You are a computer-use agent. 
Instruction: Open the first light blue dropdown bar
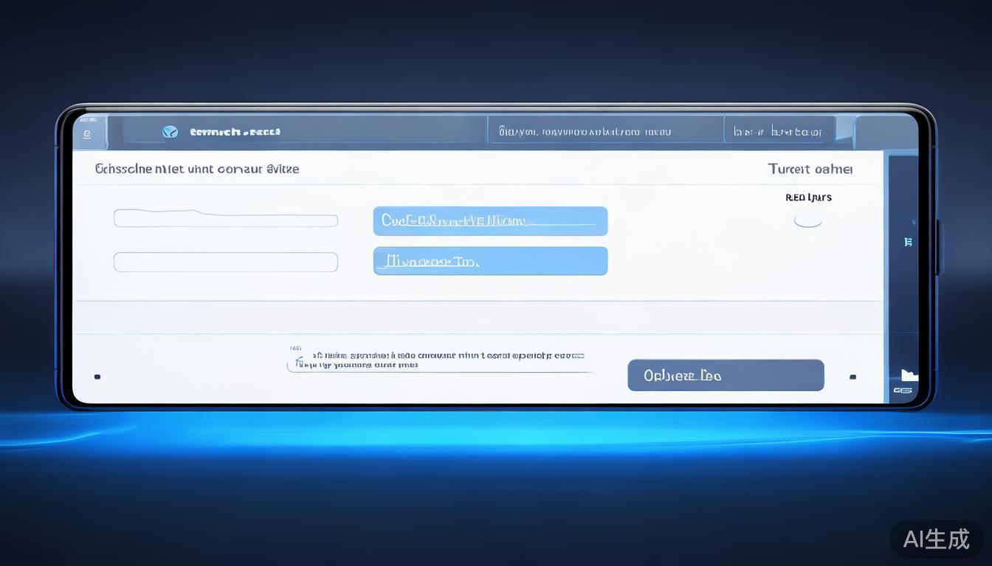(x=490, y=221)
